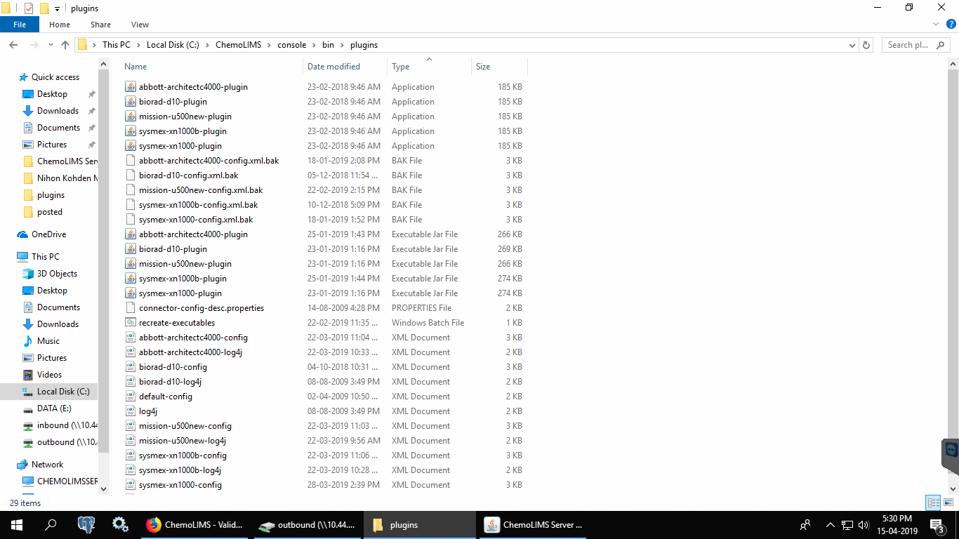This screenshot has width=959, height=539.
Task: Switch to the View ribbon tab
Action: 140,25
